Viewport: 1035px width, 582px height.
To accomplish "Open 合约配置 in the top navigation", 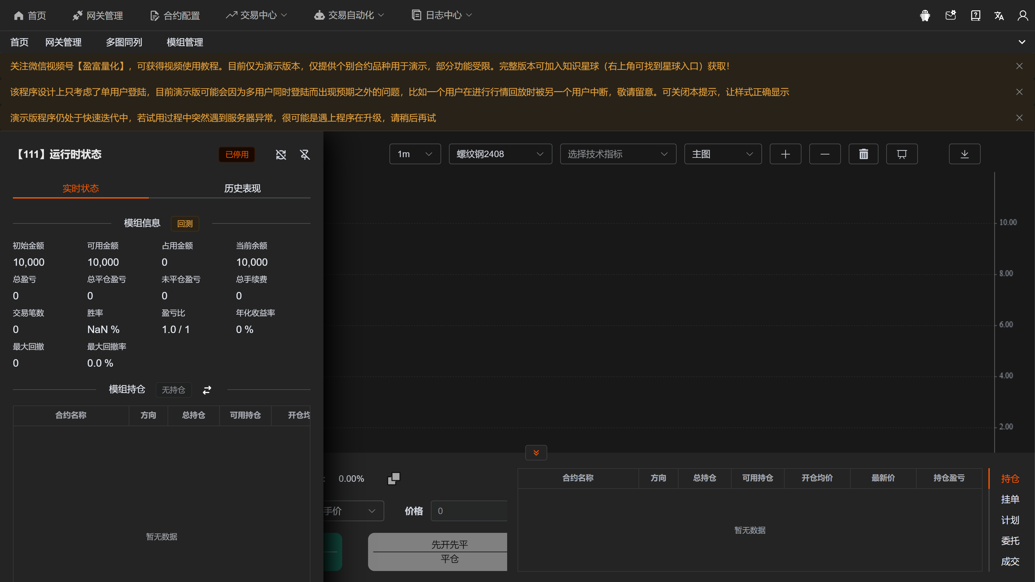I will (175, 15).
